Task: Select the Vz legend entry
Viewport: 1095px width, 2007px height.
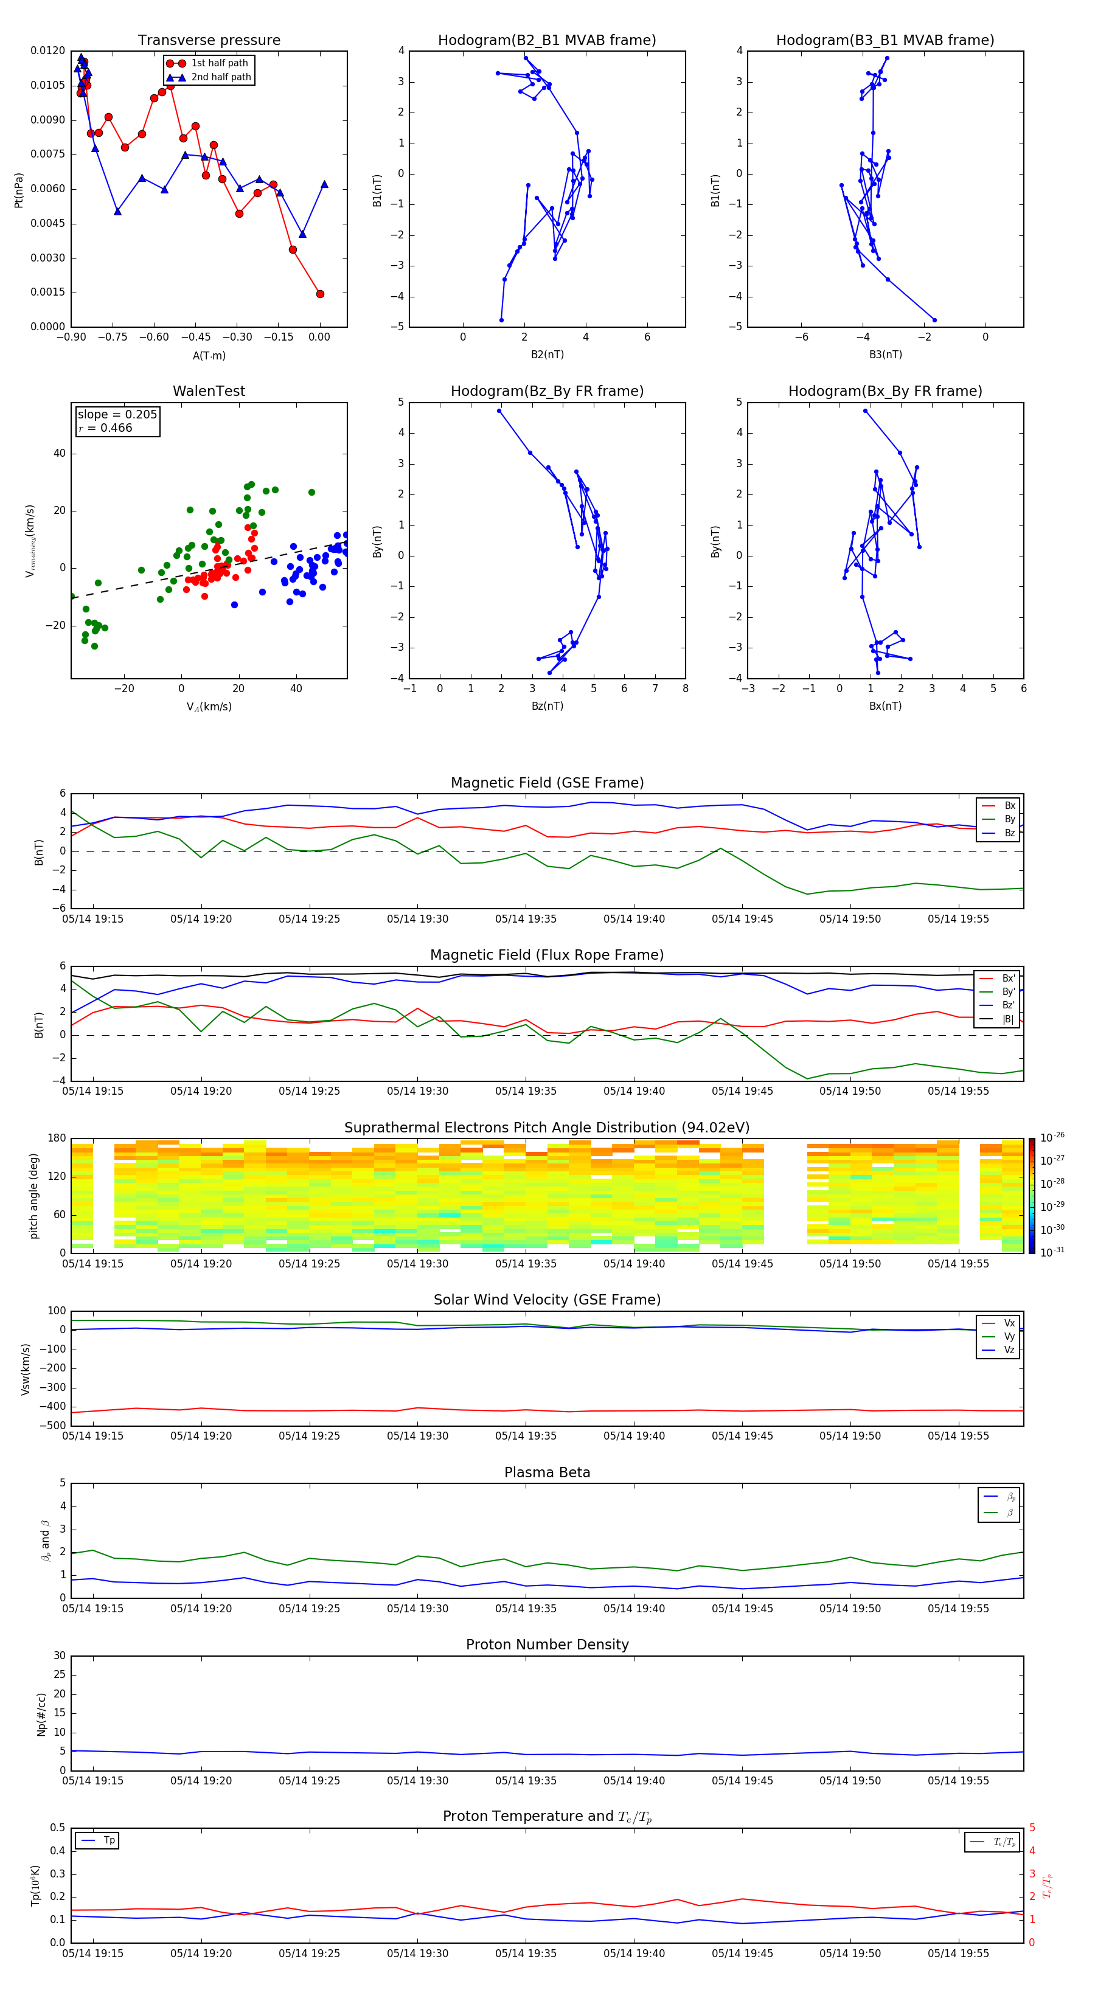Action: (x=999, y=1350)
